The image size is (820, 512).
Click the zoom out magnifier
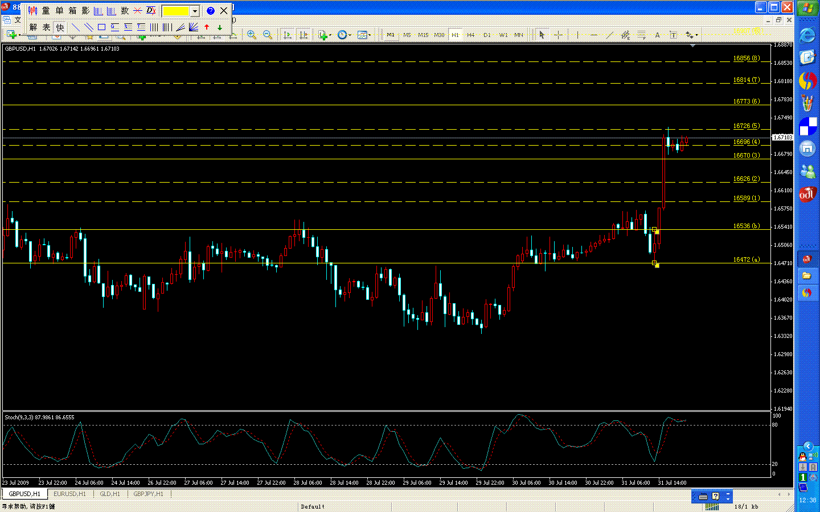[x=268, y=35]
